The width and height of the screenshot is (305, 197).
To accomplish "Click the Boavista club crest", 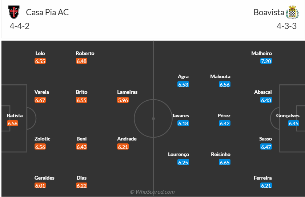I will point(292,12).
